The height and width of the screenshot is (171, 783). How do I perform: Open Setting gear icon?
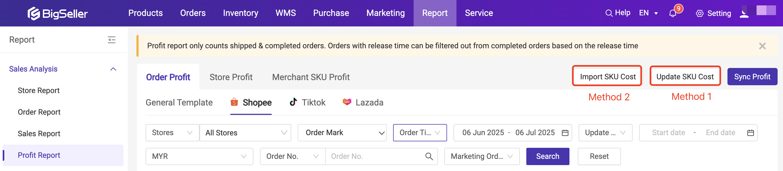[x=699, y=13]
